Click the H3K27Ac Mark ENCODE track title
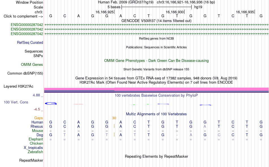Screen dimensions: 269x167 pos(156,83)
